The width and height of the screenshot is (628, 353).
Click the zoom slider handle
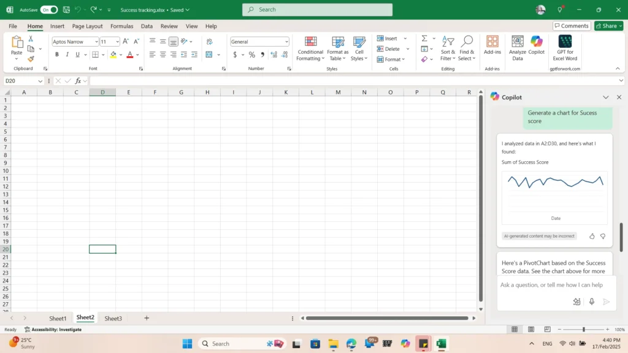584,329
